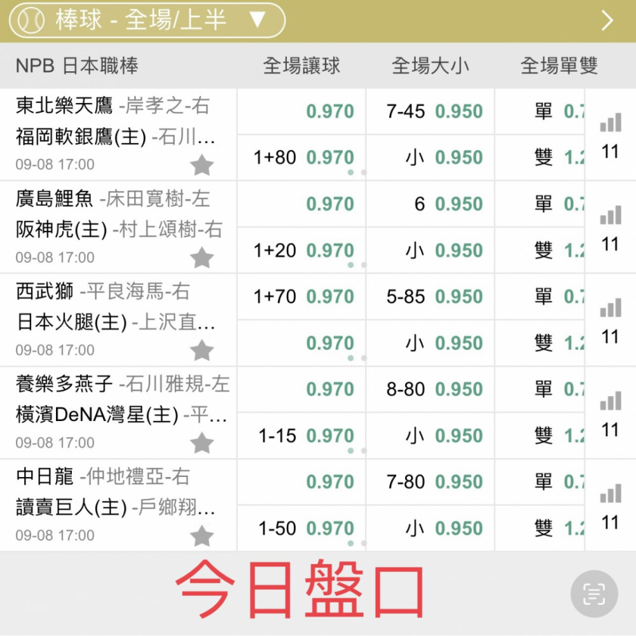Open 福岡軟銀鷹(主) team name
Image resolution: width=636 pixels, height=636 pixels.
(x=81, y=137)
